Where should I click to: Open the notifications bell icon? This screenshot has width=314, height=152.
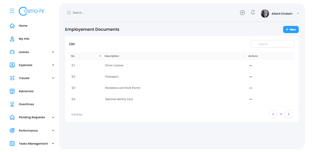point(253,12)
